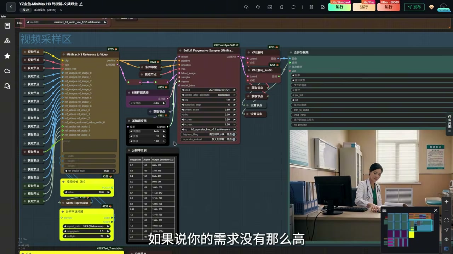Expand the 任务列表 task list side panel
Viewport: 453px width, 254px height.
tap(450, 123)
